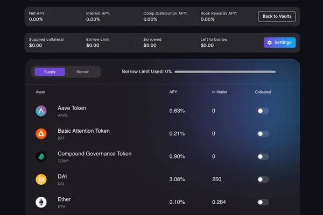
Task: Select the Supply tab
Action: pyautogui.click(x=50, y=72)
